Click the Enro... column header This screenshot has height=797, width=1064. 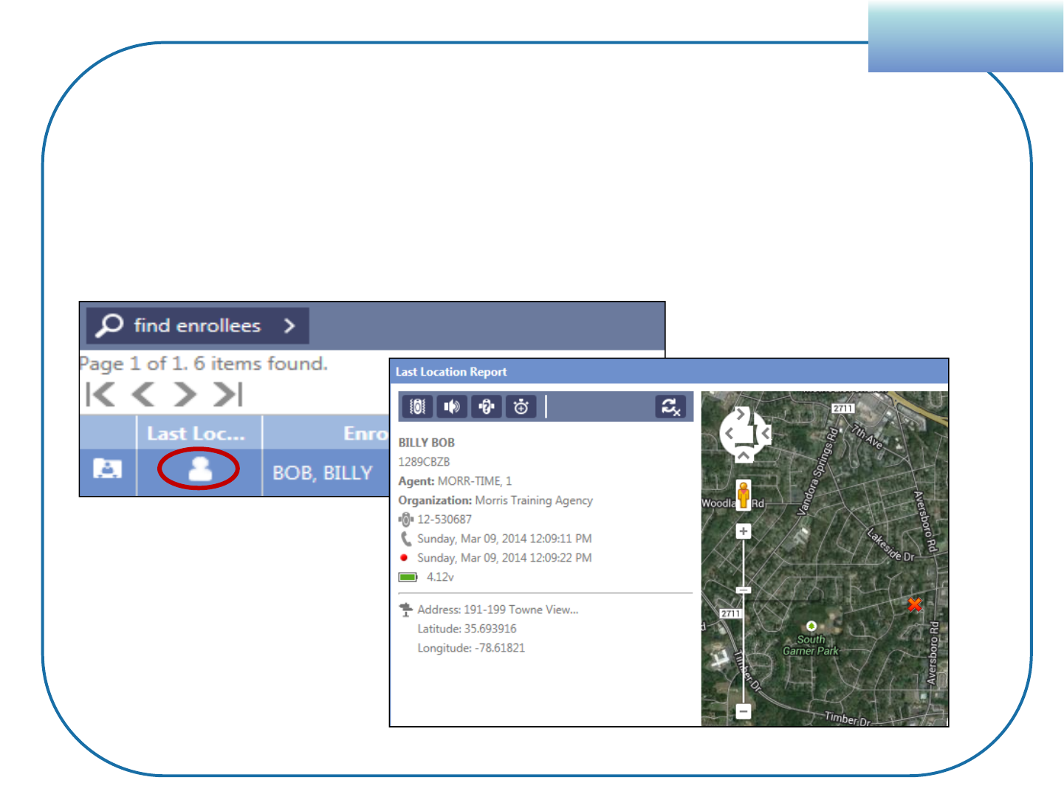click(326, 433)
